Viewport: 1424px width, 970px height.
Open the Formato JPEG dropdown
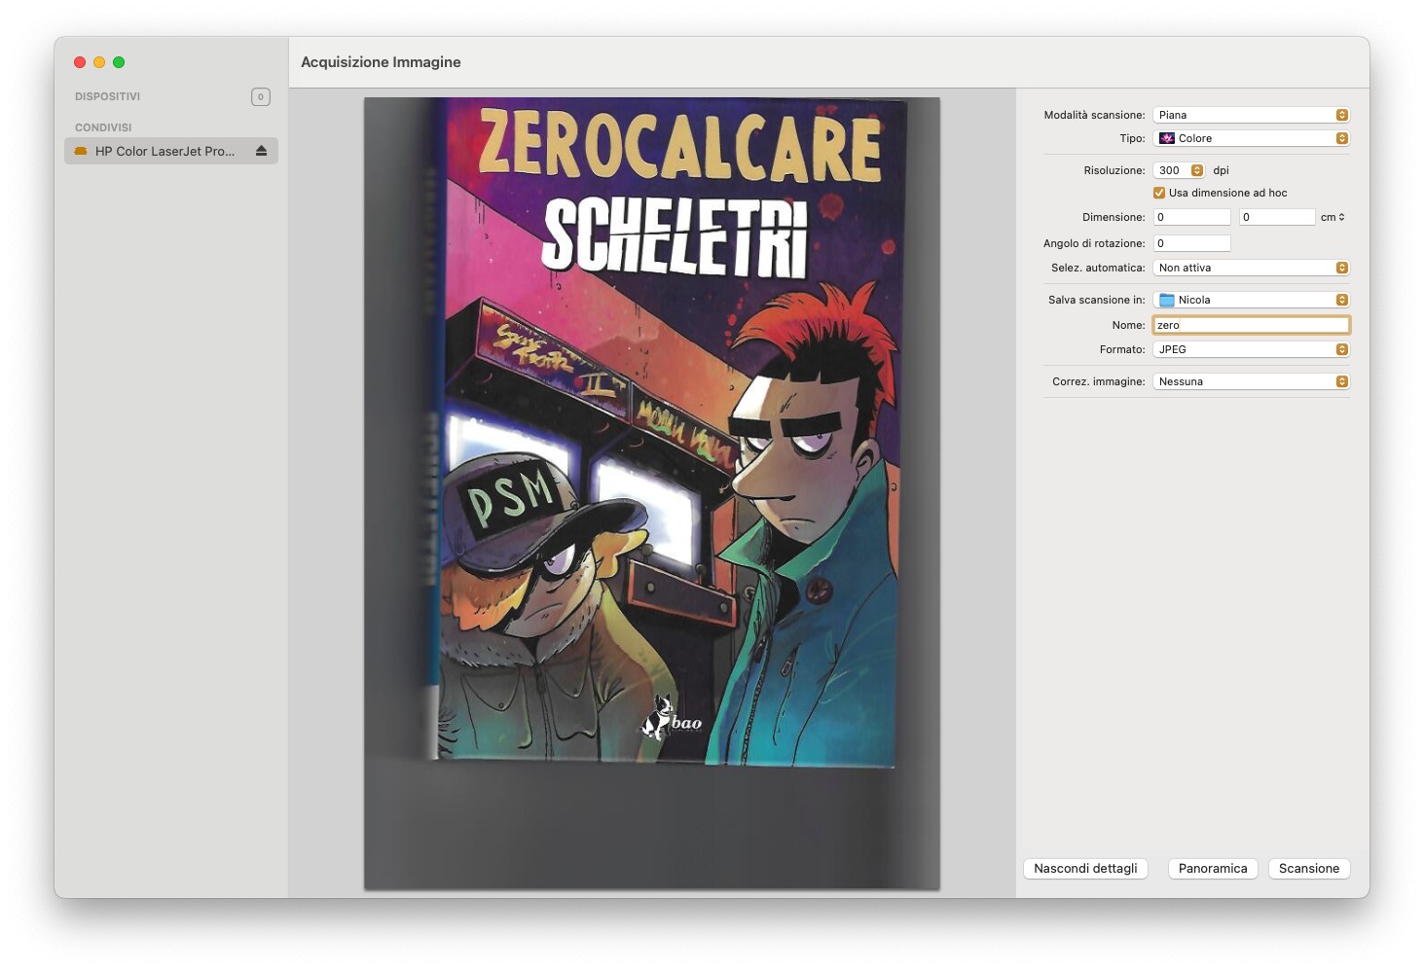(x=1251, y=349)
